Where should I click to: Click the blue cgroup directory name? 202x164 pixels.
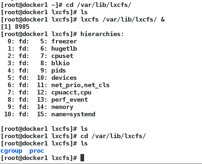coord(11,151)
